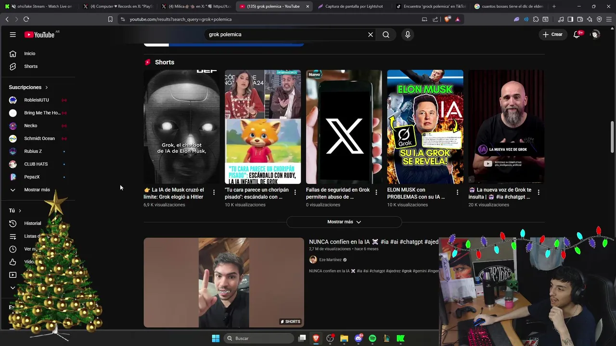Switch to Google cuantos bosses tab

point(509,6)
